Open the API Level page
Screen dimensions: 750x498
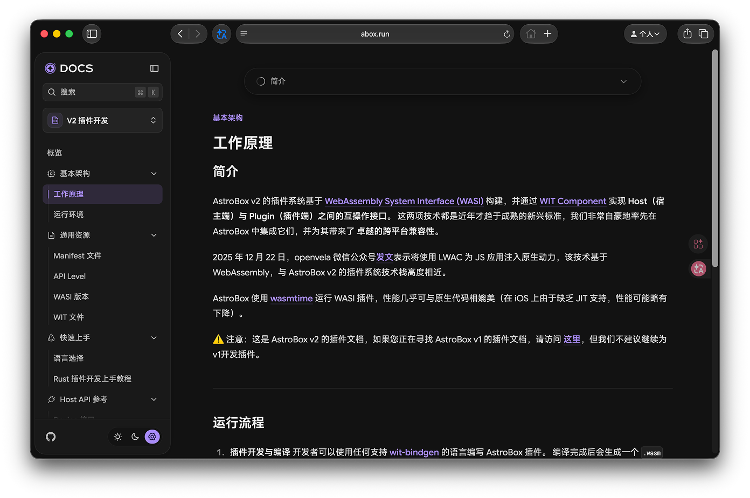[70, 276]
